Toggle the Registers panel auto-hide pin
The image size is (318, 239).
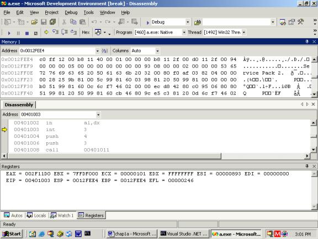(x=307, y=166)
